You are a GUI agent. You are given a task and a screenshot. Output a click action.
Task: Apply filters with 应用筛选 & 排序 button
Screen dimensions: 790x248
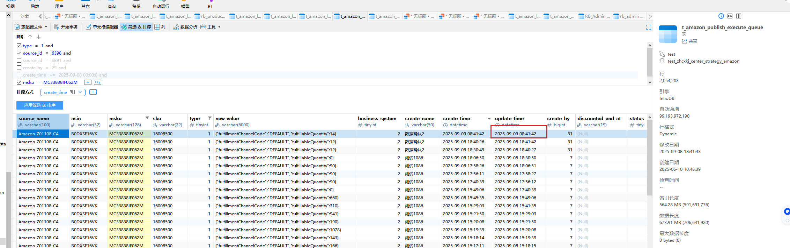tap(40, 105)
